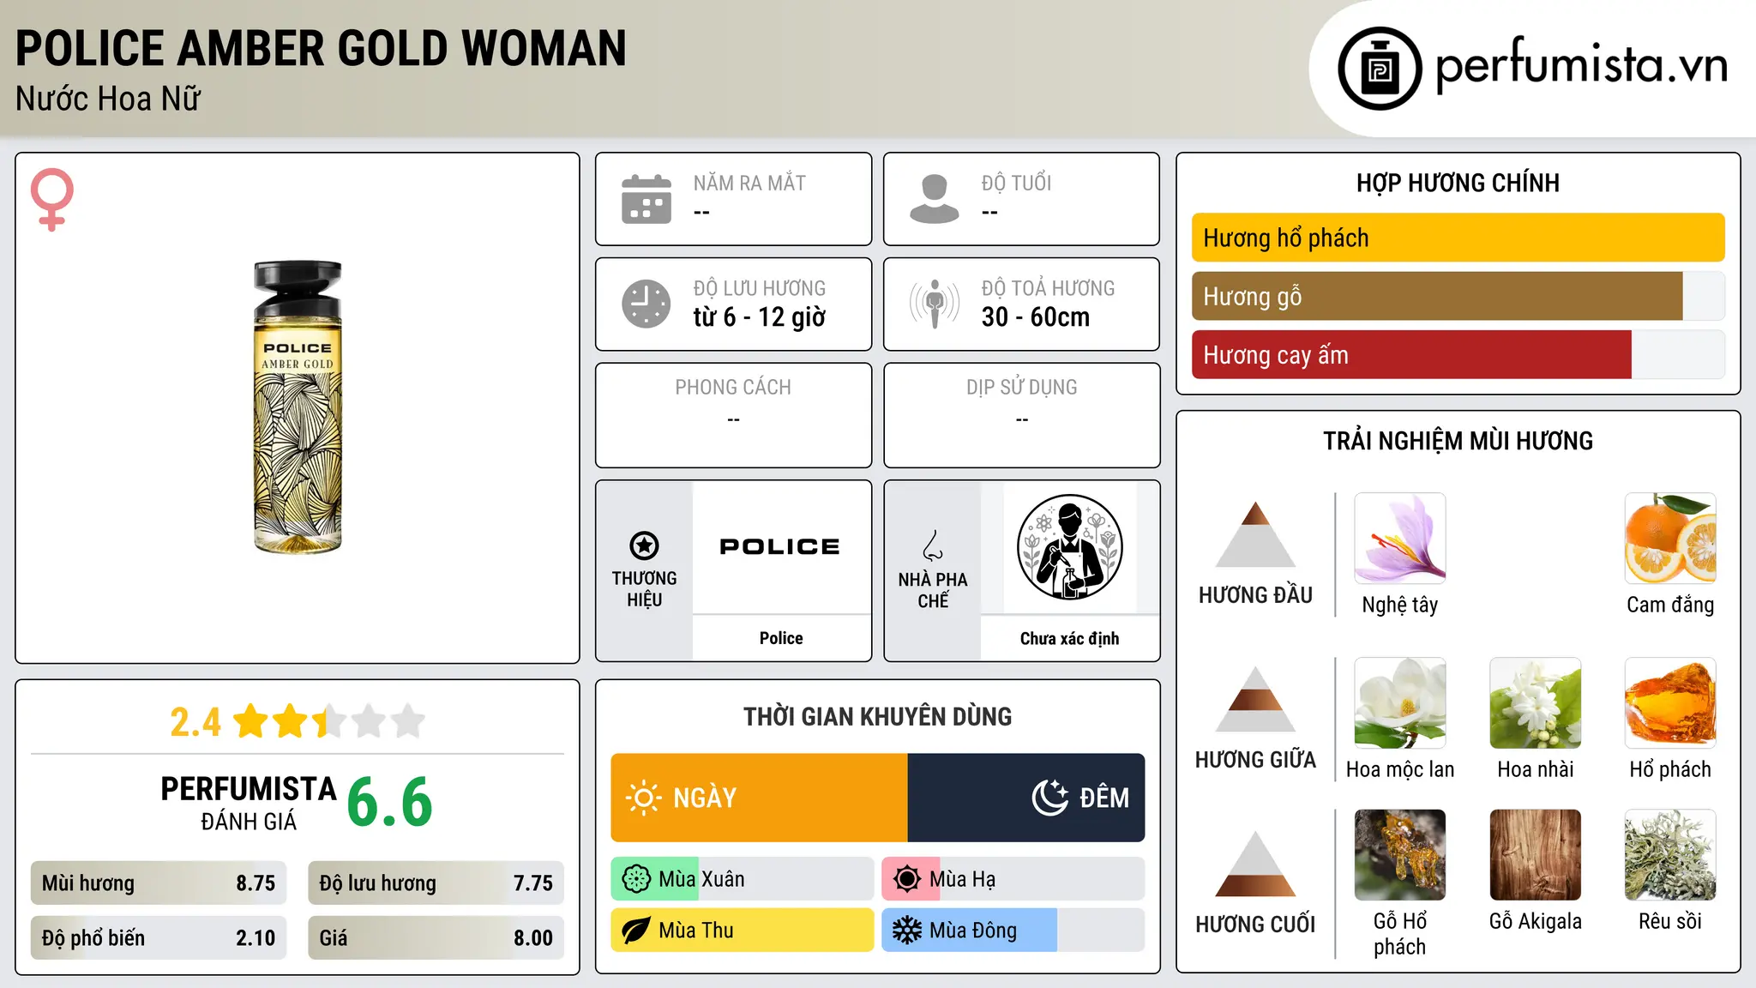Click the 2.4 user rating number
Viewport: 1756px width, 988px height.
point(195,722)
